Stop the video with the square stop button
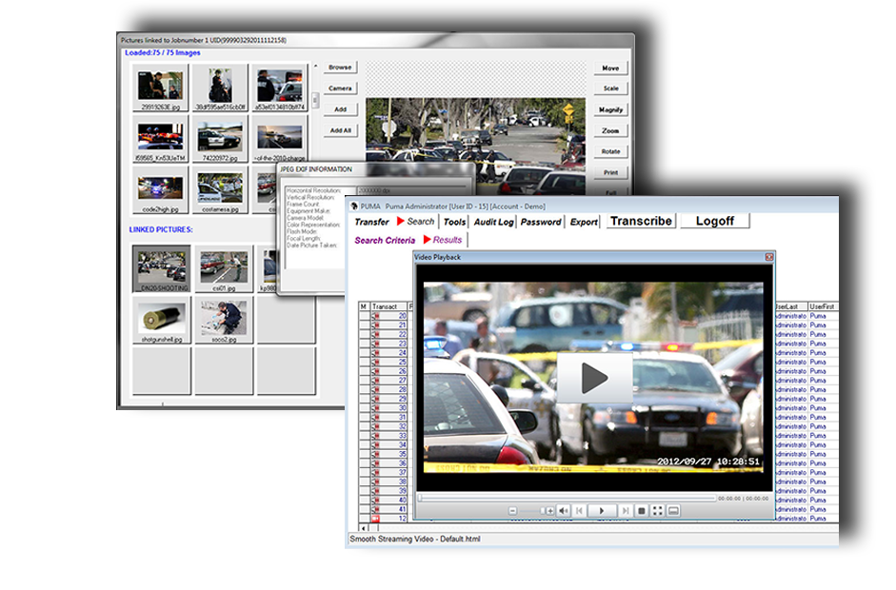 click(x=642, y=511)
